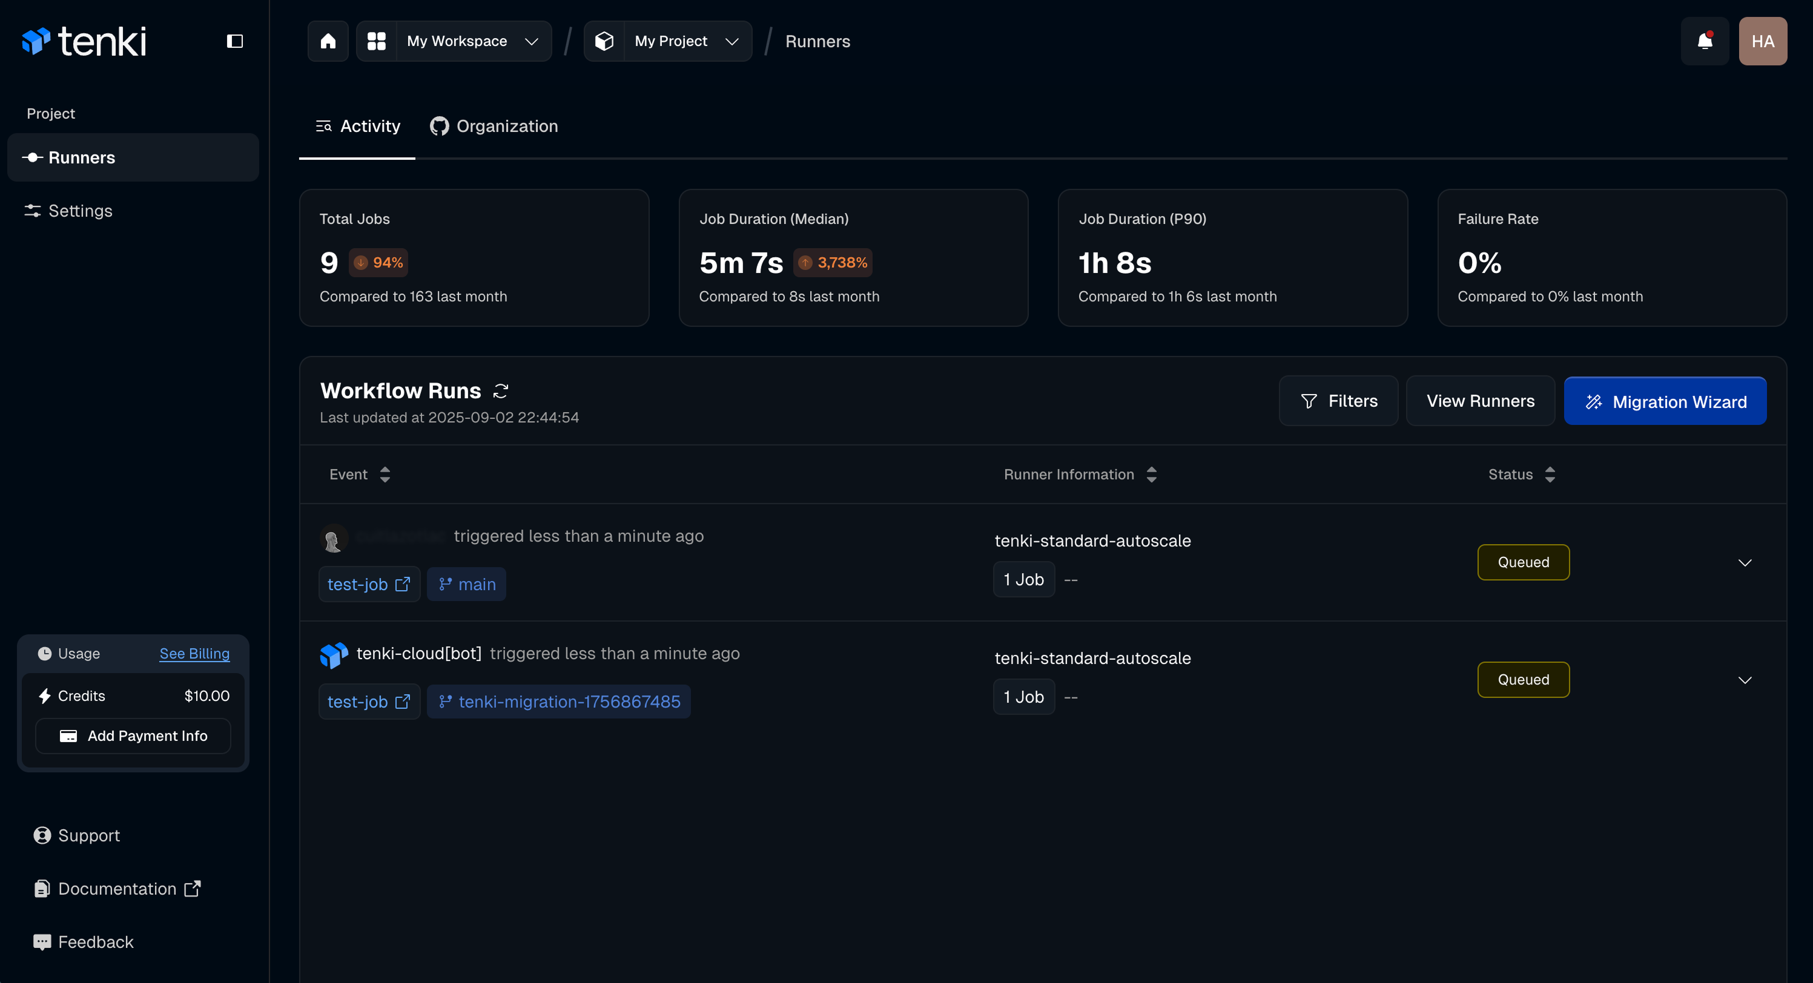This screenshot has width=1813, height=983.
Task: Open Documentation in the sidebar
Action: point(117,889)
